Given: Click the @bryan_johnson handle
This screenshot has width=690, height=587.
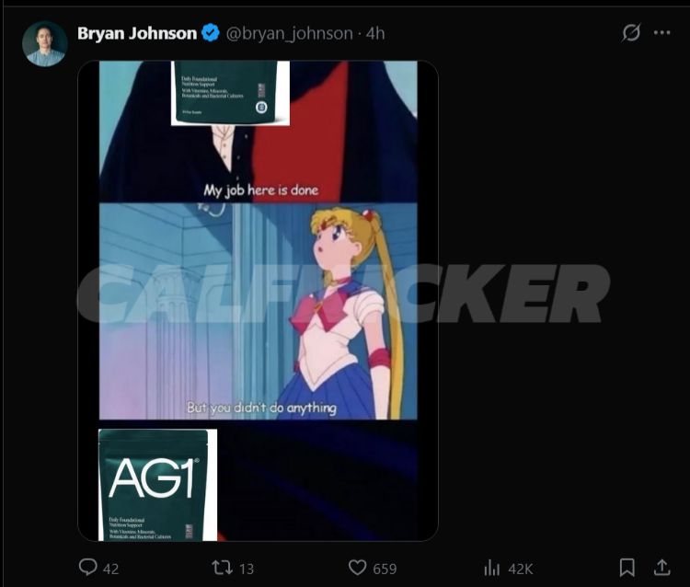Looking at the screenshot, I should click(x=289, y=33).
